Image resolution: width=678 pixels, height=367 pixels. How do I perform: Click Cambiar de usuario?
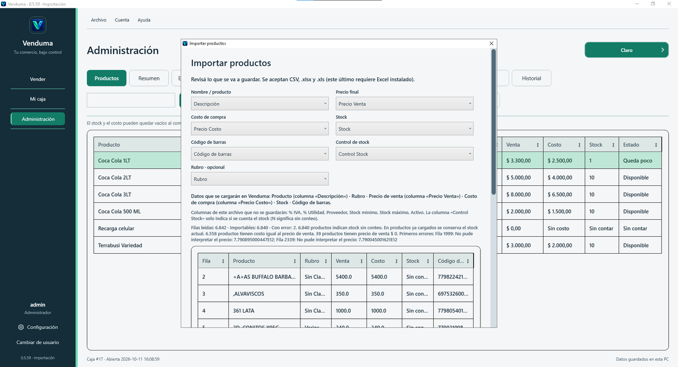[38, 343]
